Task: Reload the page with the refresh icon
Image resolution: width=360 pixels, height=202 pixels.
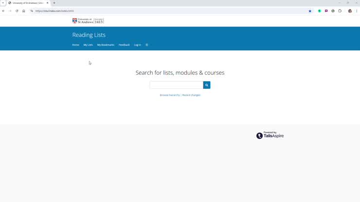Action: click(x=17, y=11)
